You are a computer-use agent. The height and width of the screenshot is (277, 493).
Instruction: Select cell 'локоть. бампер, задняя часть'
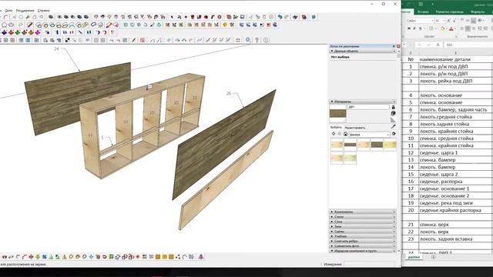point(455,109)
